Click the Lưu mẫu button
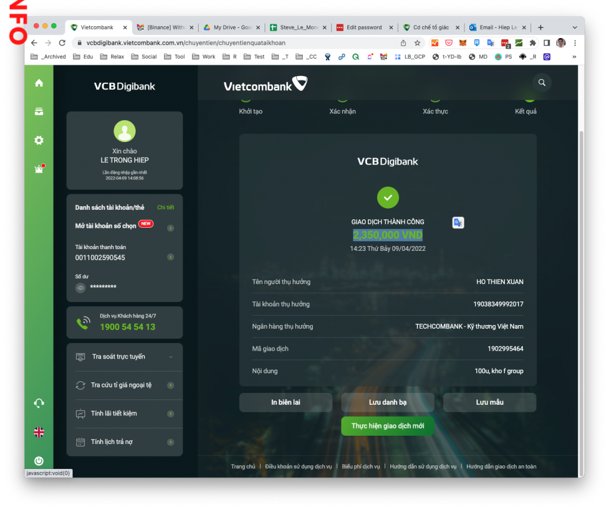Image resolution: width=609 pixels, height=510 pixels. click(x=490, y=402)
